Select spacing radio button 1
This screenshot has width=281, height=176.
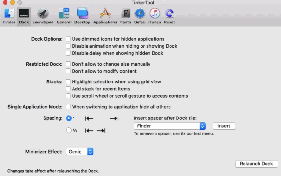tap(69, 118)
